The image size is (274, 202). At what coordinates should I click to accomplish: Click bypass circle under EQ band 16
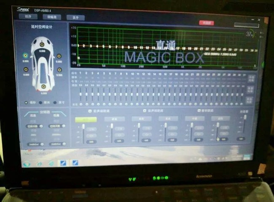coord(164,104)
